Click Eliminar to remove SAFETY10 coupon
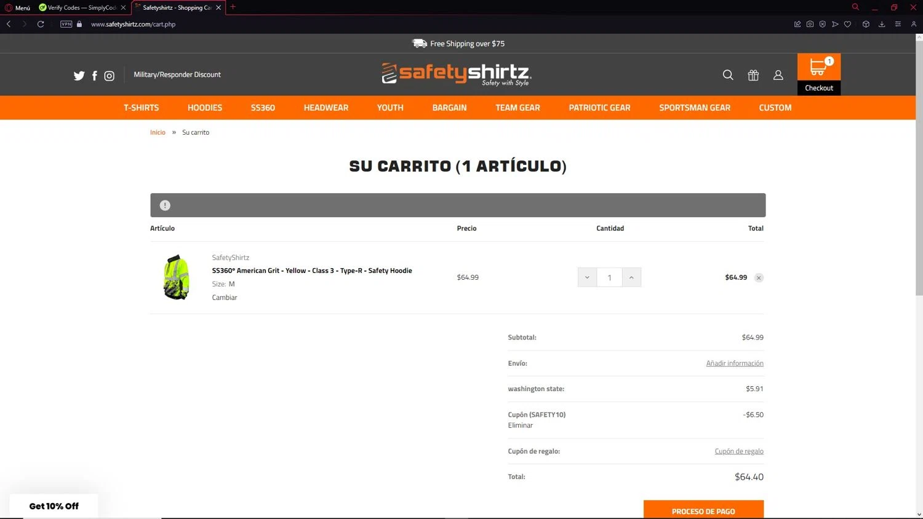The image size is (923, 519). coord(521,426)
